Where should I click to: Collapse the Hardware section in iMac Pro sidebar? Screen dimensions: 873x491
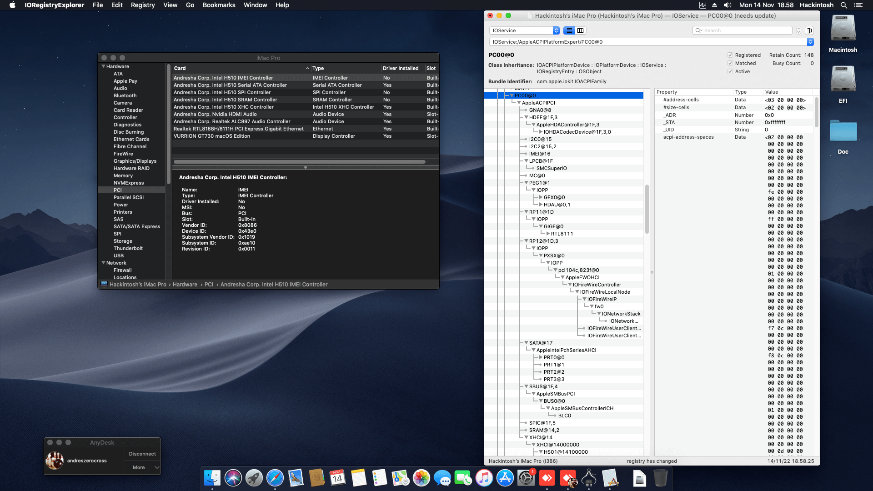click(103, 66)
